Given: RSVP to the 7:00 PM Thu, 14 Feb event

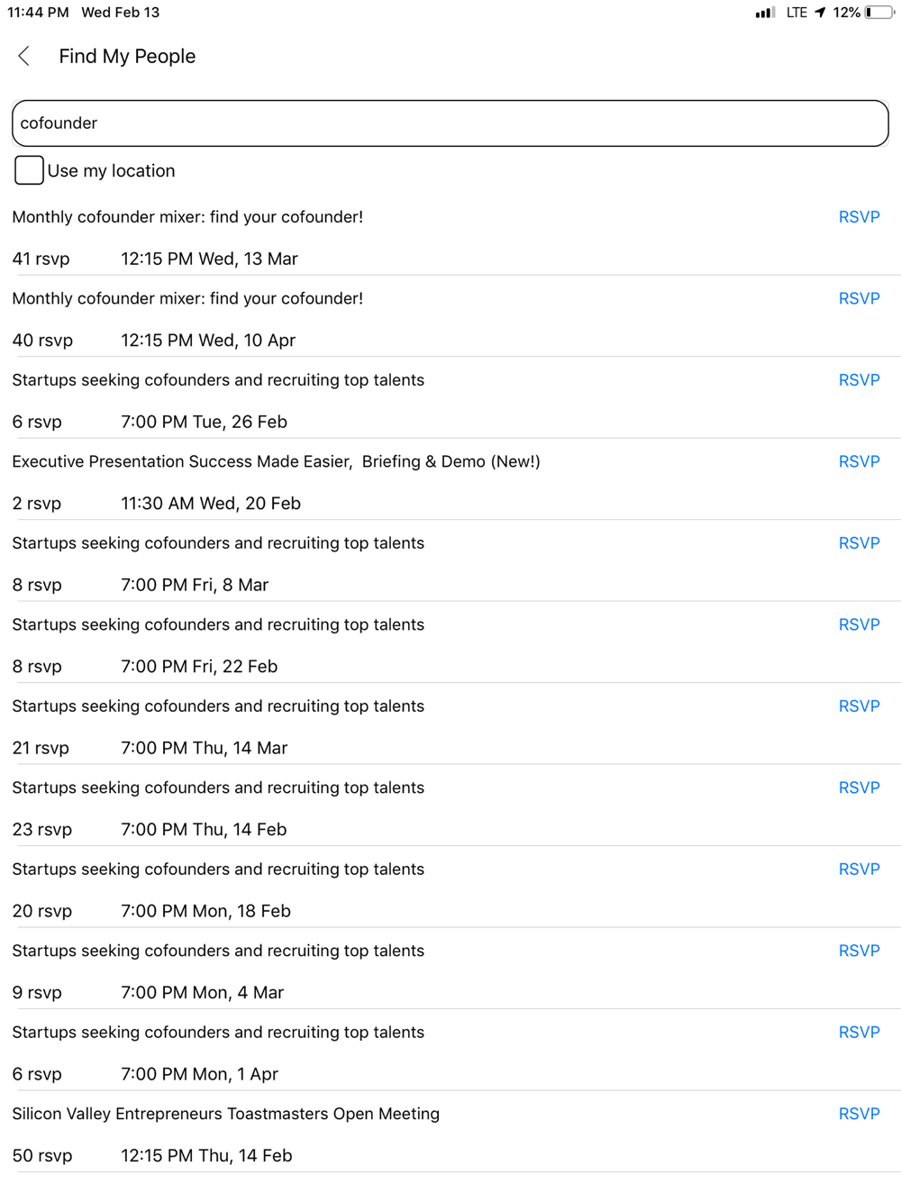Looking at the screenshot, I should tap(859, 788).
